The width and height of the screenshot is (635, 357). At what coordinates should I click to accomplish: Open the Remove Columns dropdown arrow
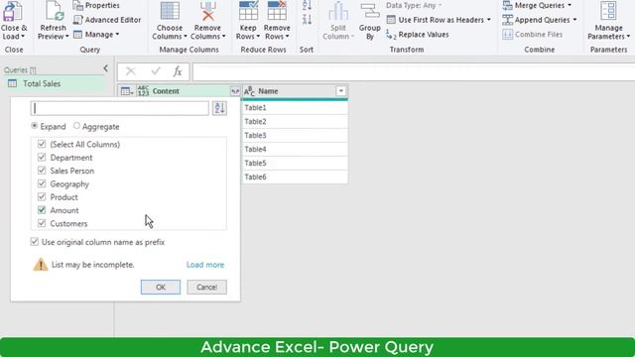[x=223, y=37]
